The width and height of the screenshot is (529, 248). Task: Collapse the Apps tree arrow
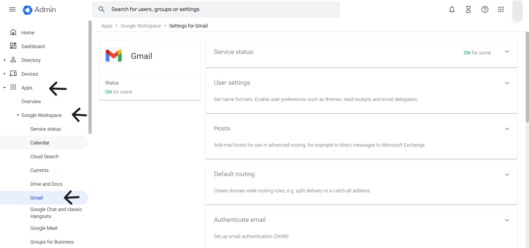[4, 88]
